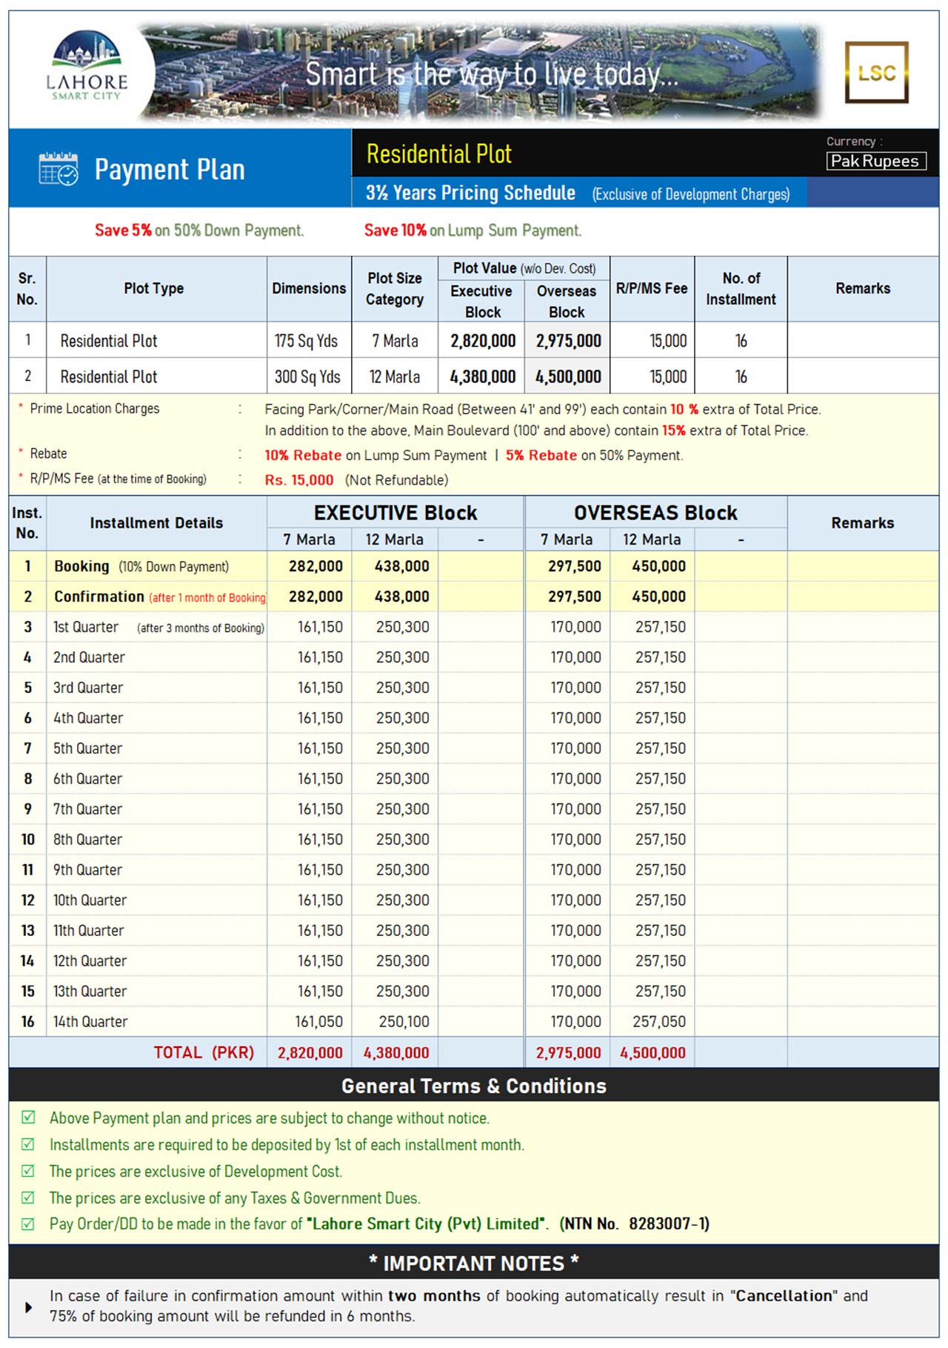This screenshot has height=1348, width=948.
Task: Click the 'EXECUTIVE Block' section header
Action: 395,513
